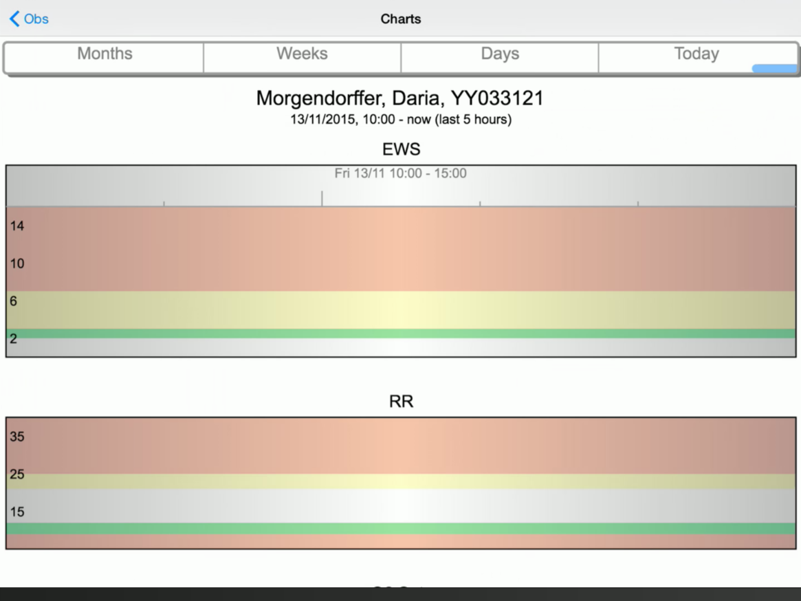801x601 pixels.
Task: Show the Today chart view
Action: 696,54
